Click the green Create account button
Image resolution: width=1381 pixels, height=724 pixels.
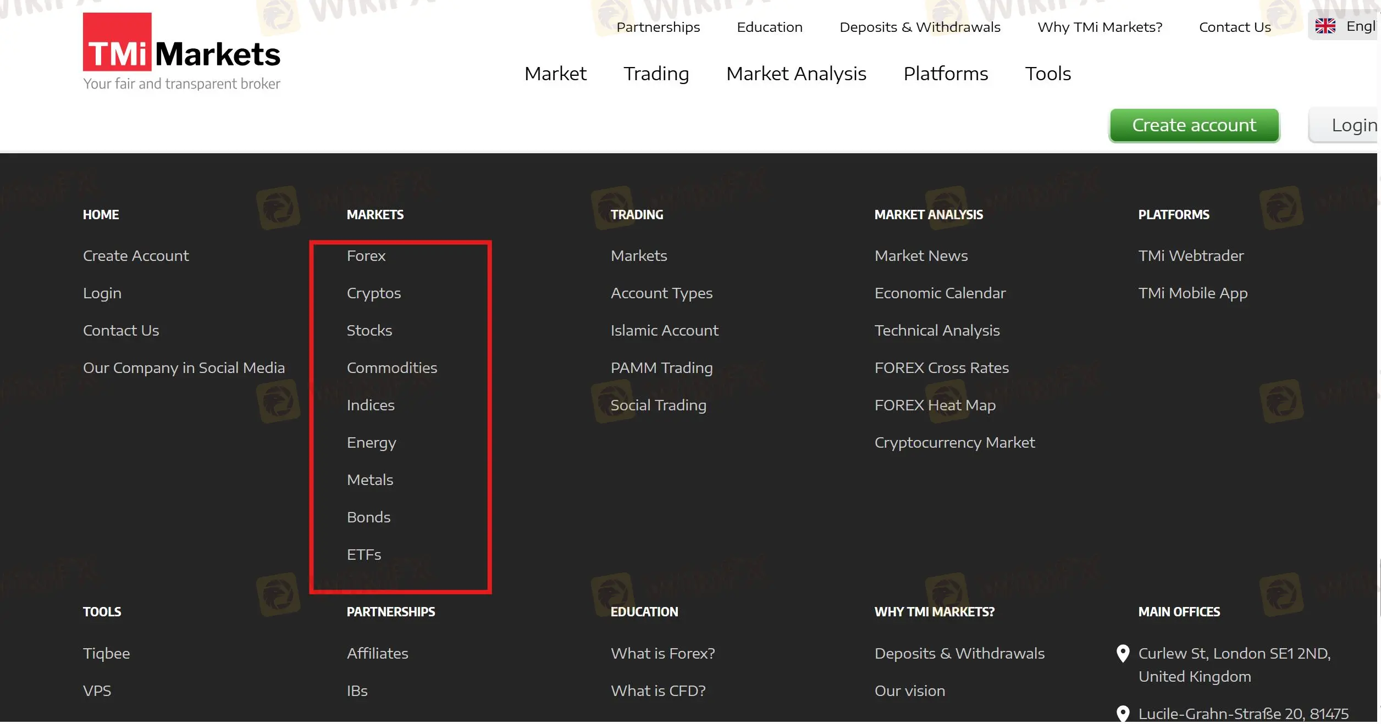(1194, 125)
